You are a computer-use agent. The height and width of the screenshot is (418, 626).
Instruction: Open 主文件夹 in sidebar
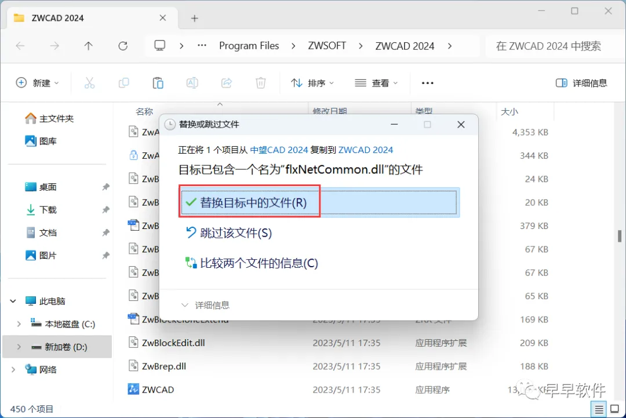(x=49, y=119)
